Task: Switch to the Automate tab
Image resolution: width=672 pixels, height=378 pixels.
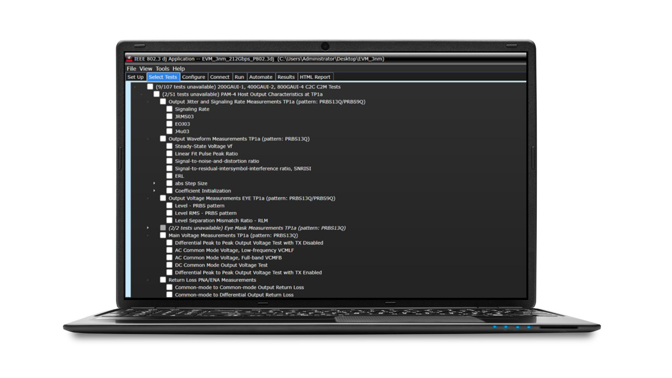Action: [x=261, y=77]
